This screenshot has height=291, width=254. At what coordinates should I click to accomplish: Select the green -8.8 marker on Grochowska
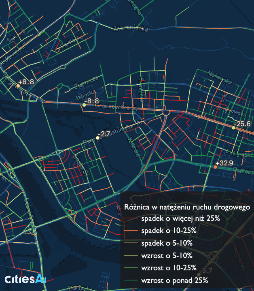point(84,105)
